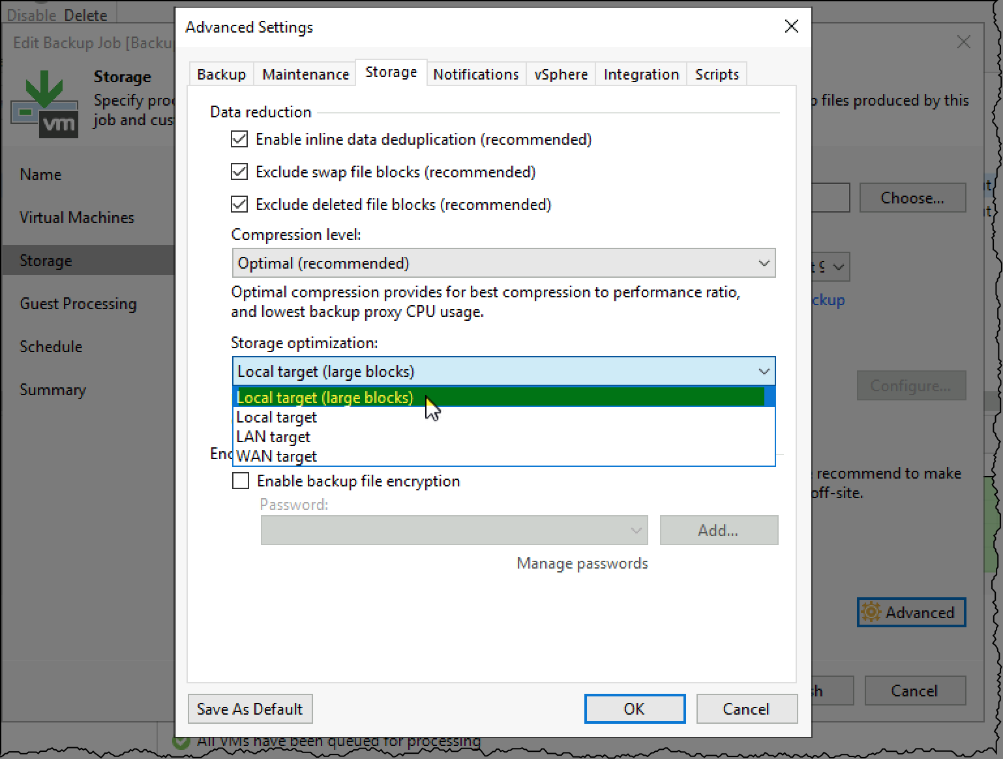
Task: Uncheck Exclude deleted file blocks
Action: 239,204
